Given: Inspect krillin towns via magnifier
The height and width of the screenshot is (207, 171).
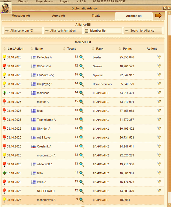Looking at the screenshot, I should (82, 182).
